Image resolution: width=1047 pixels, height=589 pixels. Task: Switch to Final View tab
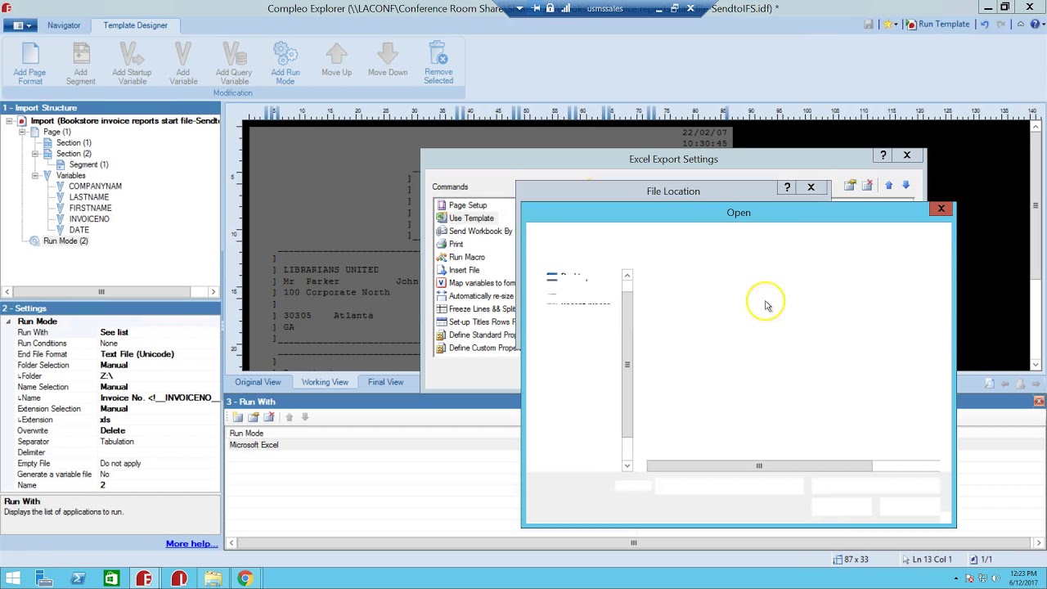tap(385, 382)
